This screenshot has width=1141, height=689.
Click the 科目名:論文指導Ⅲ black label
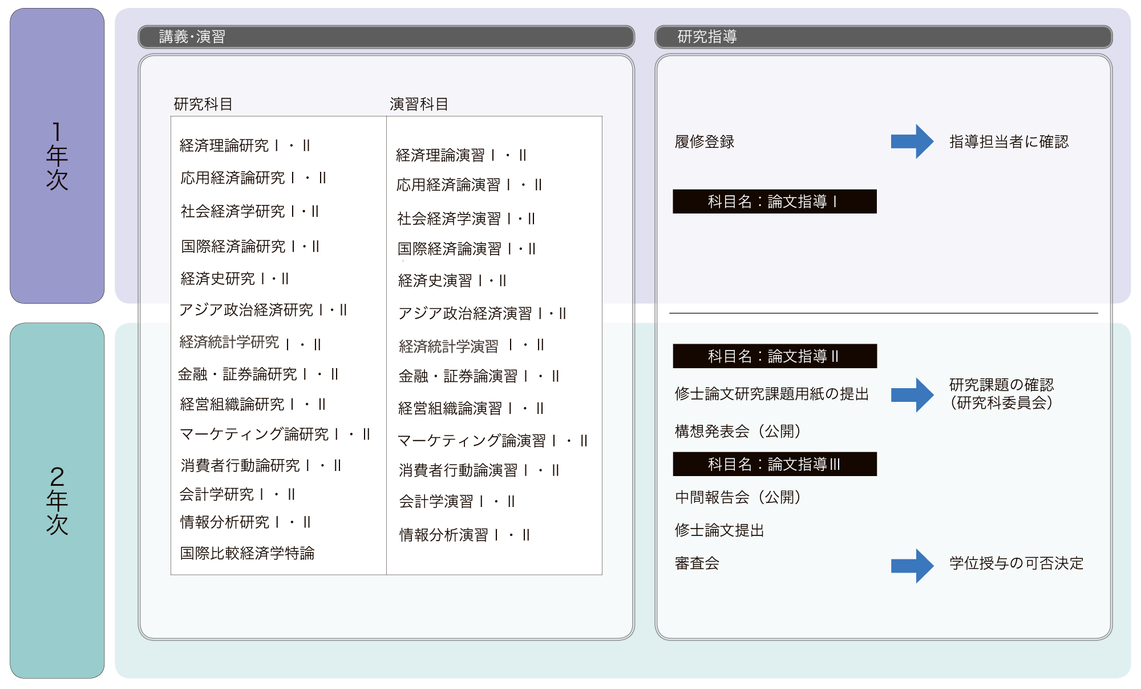774,464
